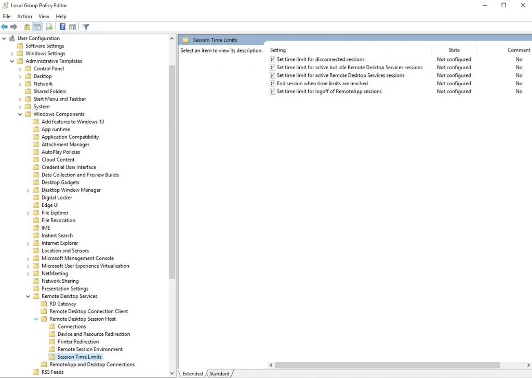
Task: Select Device and Resource Redirection tree item
Action: click(x=94, y=334)
